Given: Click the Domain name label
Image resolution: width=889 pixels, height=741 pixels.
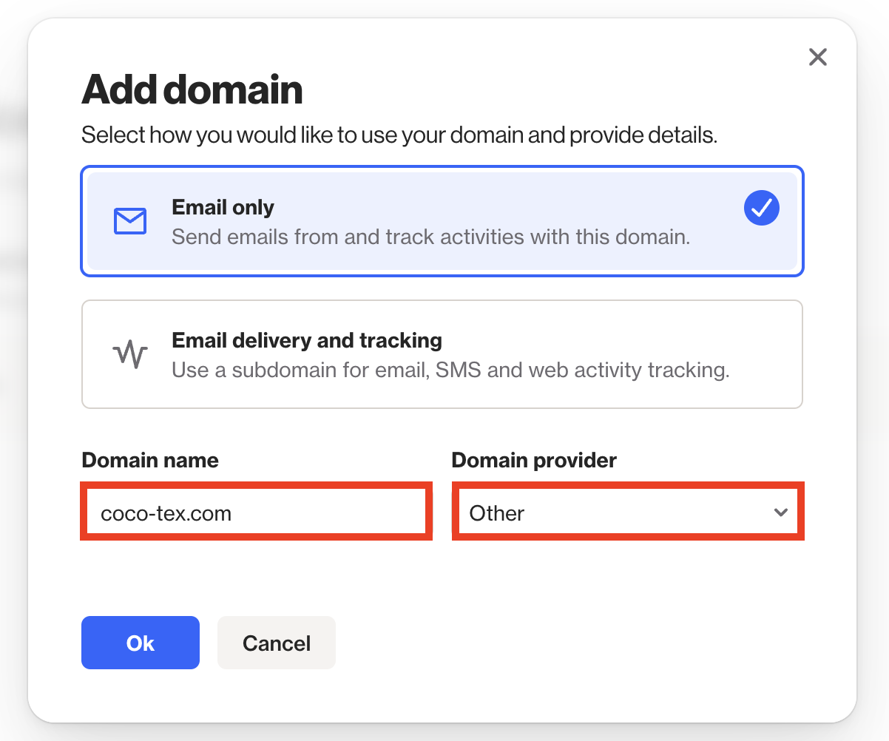Looking at the screenshot, I should (150, 460).
